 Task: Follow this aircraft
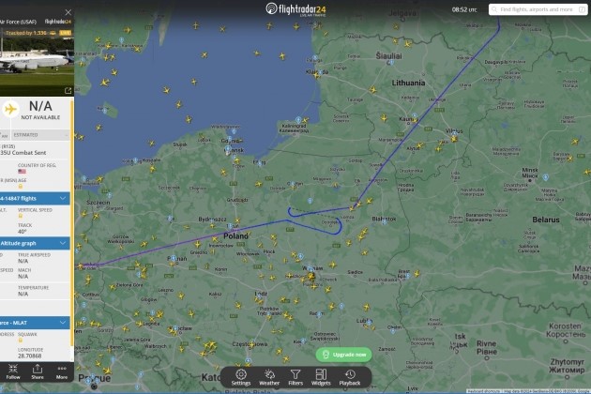[x=13, y=371]
